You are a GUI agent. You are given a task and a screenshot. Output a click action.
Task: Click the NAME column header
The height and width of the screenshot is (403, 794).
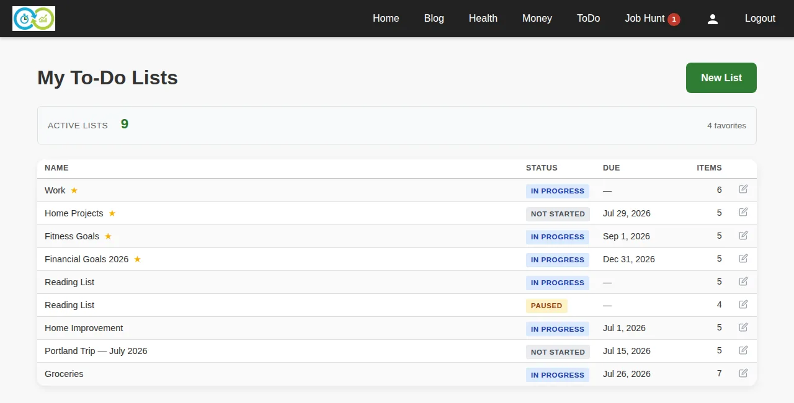pyautogui.click(x=56, y=168)
